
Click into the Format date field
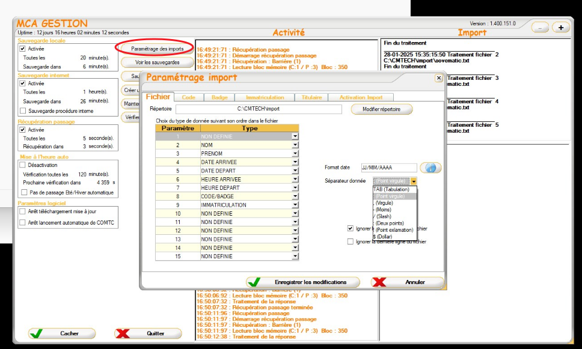(388, 168)
